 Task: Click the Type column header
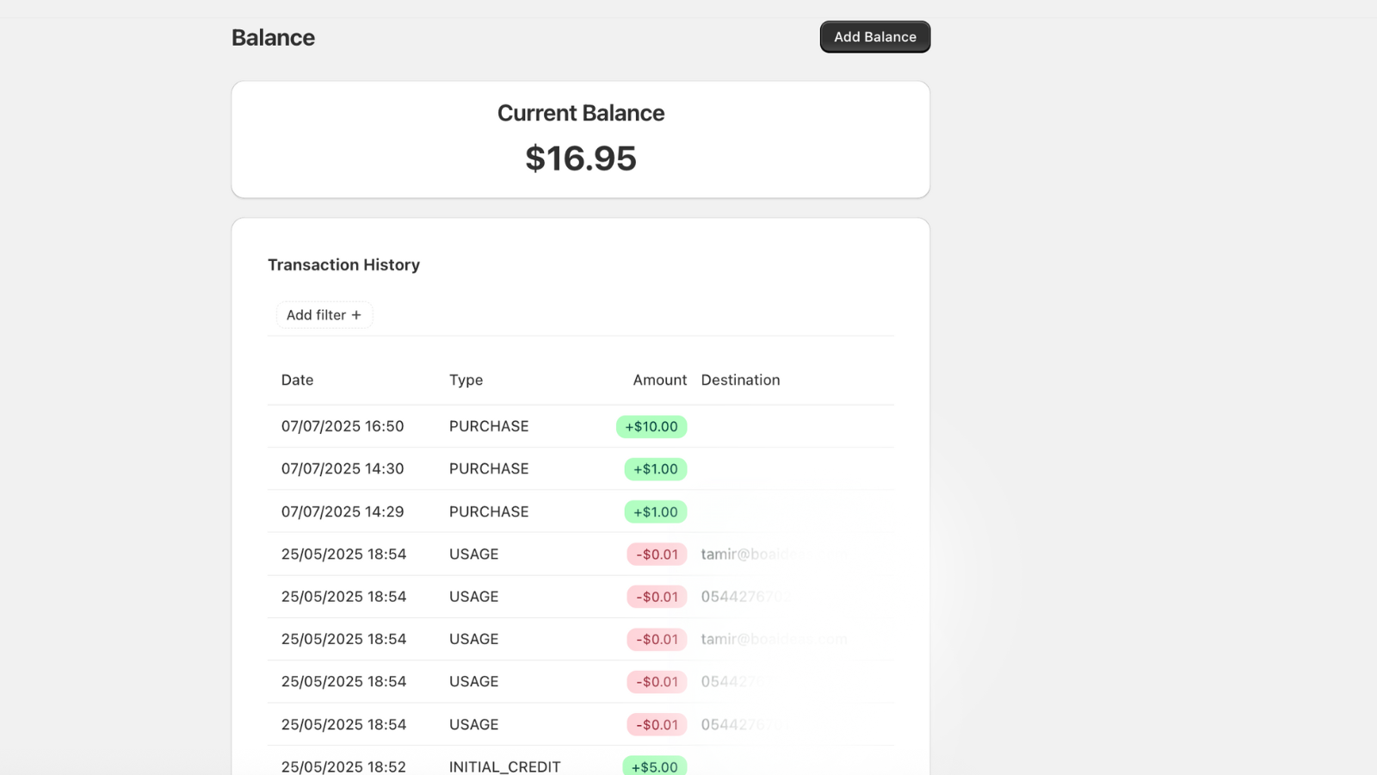pyautogui.click(x=466, y=380)
